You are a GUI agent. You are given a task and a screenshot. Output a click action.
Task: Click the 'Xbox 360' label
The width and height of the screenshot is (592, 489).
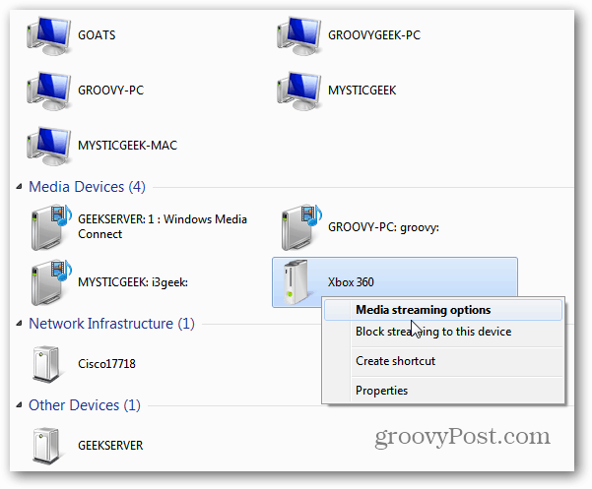(x=351, y=282)
